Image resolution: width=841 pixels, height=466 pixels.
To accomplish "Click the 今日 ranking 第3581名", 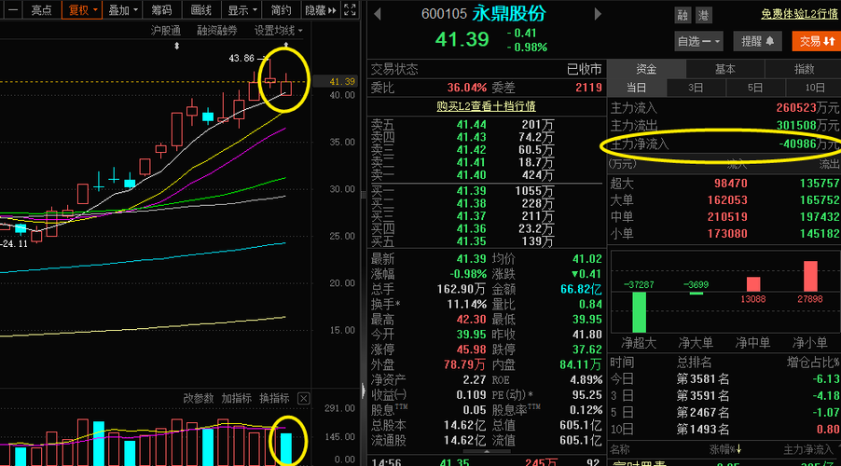I will point(703,379).
